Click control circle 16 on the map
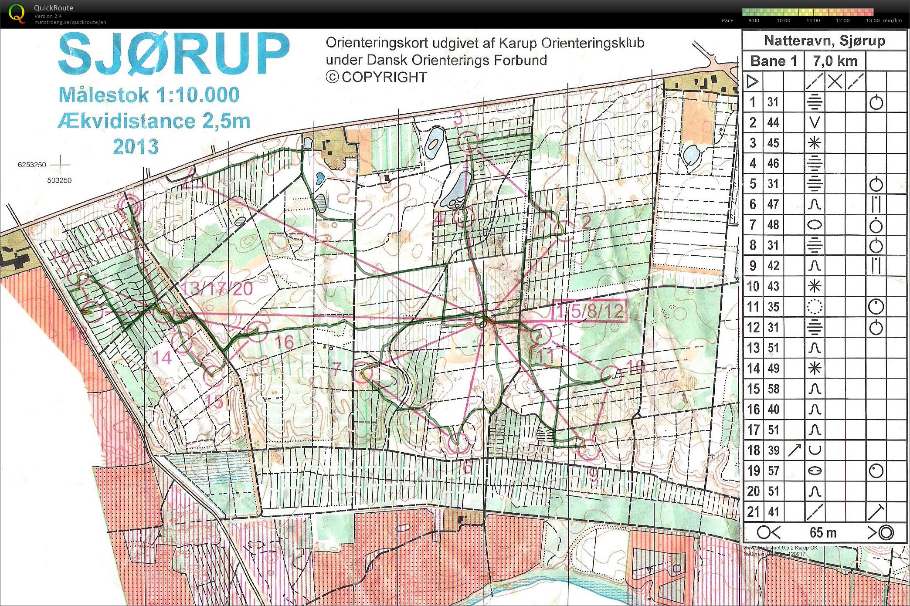The image size is (910, 606). pyautogui.click(x=257, y=332)
